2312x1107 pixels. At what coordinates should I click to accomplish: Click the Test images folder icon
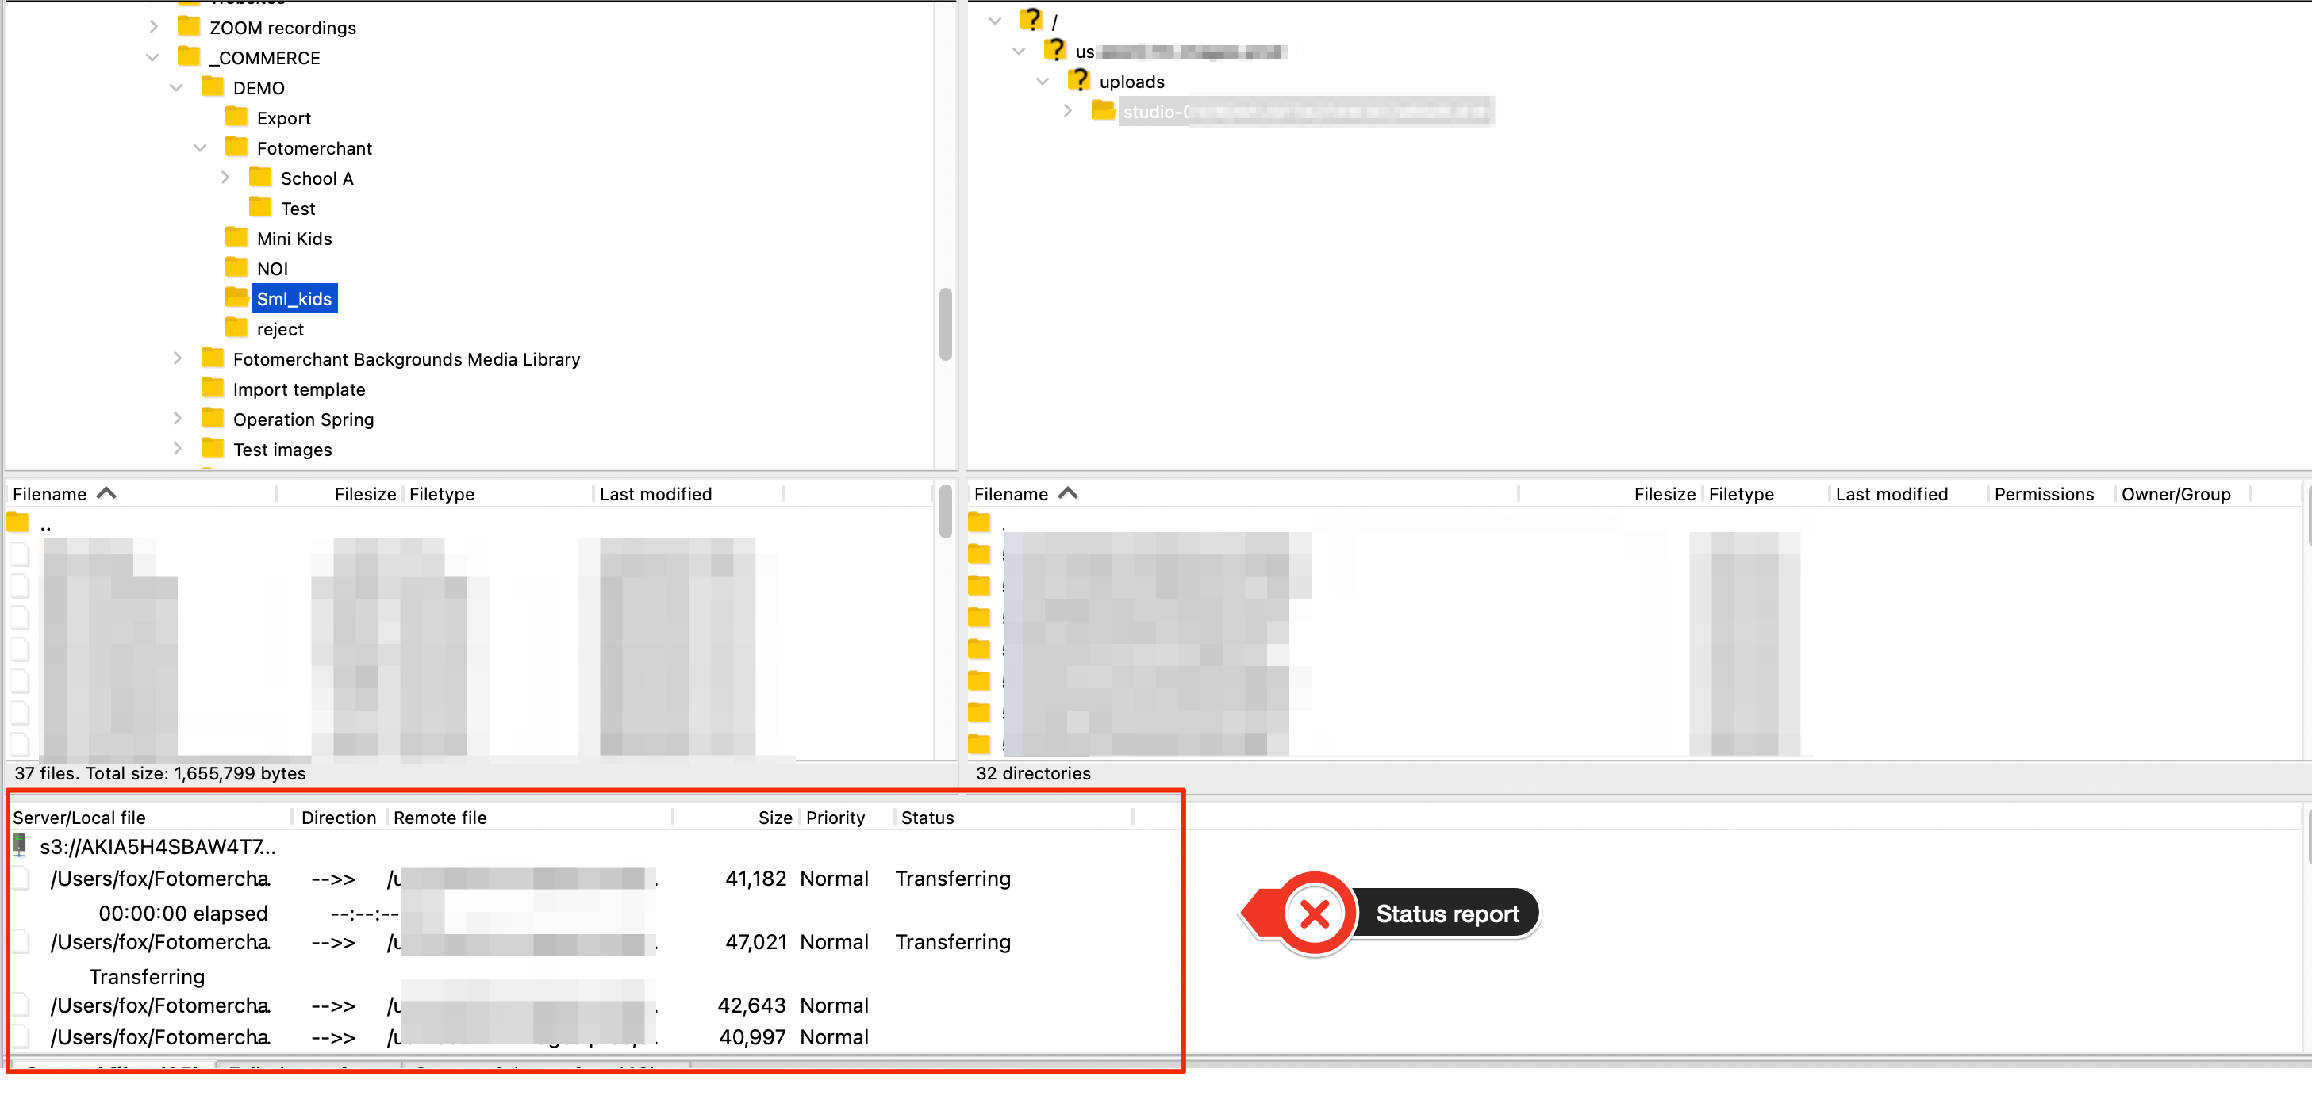[213, 449]
